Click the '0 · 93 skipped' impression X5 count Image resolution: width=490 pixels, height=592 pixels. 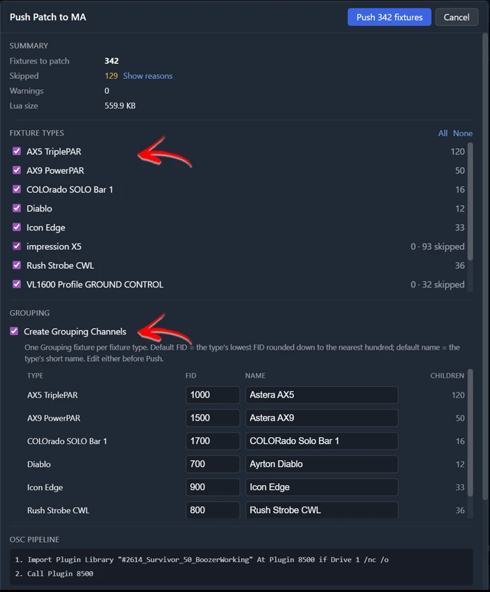coord(438,246)
